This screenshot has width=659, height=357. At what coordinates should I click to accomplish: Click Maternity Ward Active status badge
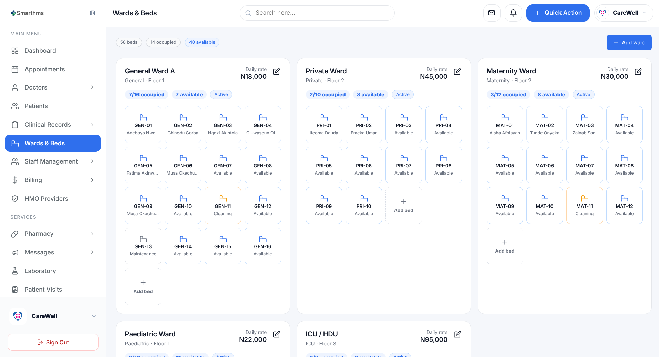(584, 95)
